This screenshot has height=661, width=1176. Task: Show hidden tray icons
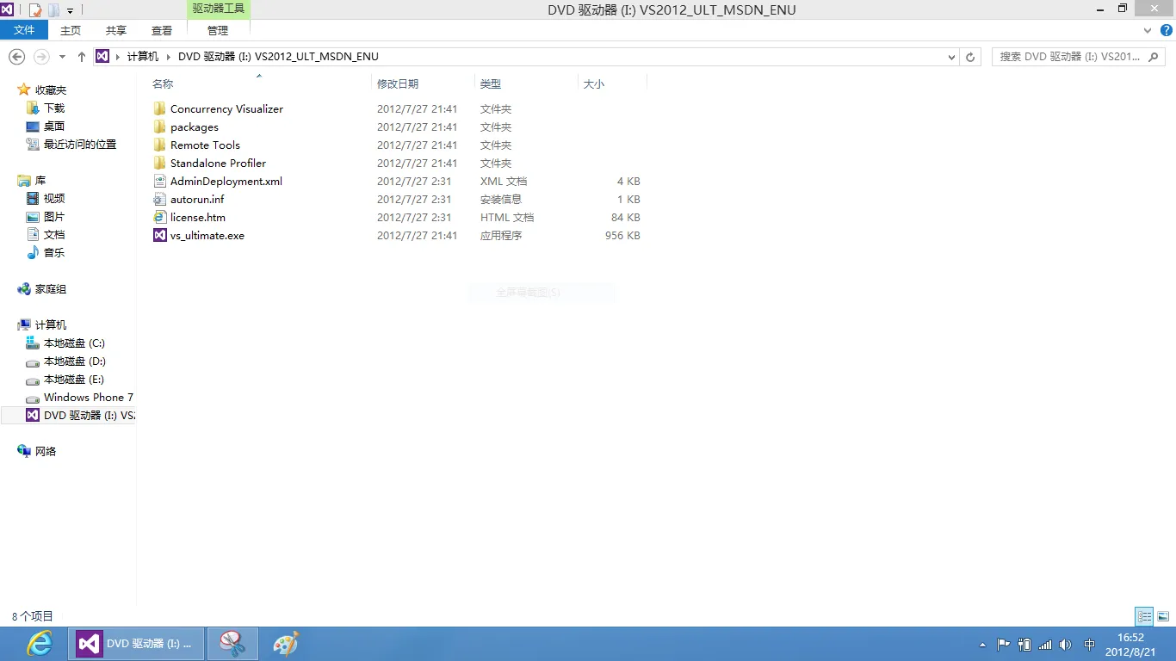pyautogui.click(x=983, y=644)
